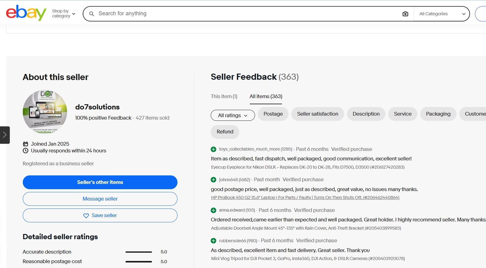Click green positive icon beside toys_collectables_much_more

pos(213,149)
